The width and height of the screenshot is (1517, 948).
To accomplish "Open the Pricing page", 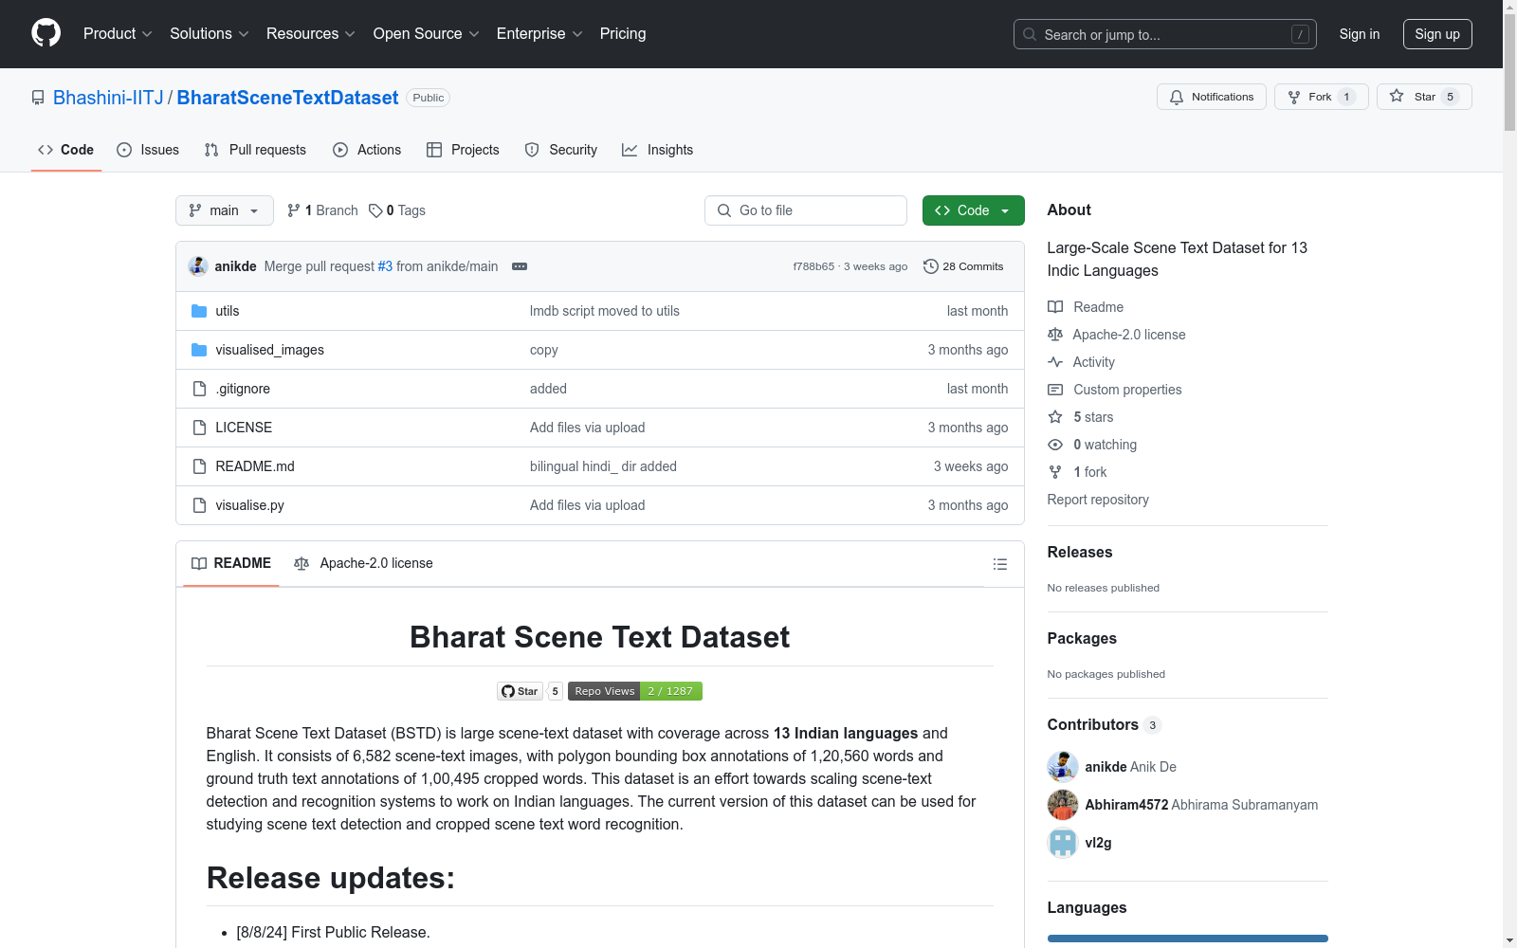I will click(x=623, y=34).
